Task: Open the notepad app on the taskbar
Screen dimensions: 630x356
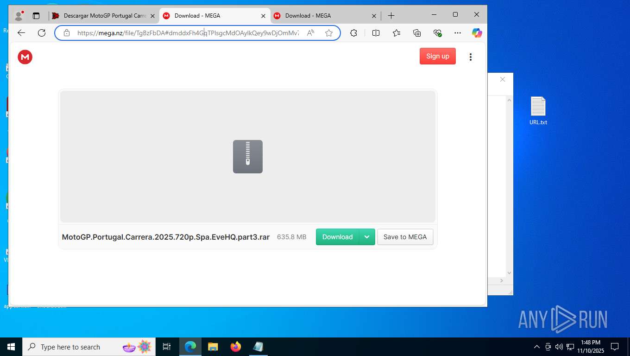Action: [x=258, y=347]
